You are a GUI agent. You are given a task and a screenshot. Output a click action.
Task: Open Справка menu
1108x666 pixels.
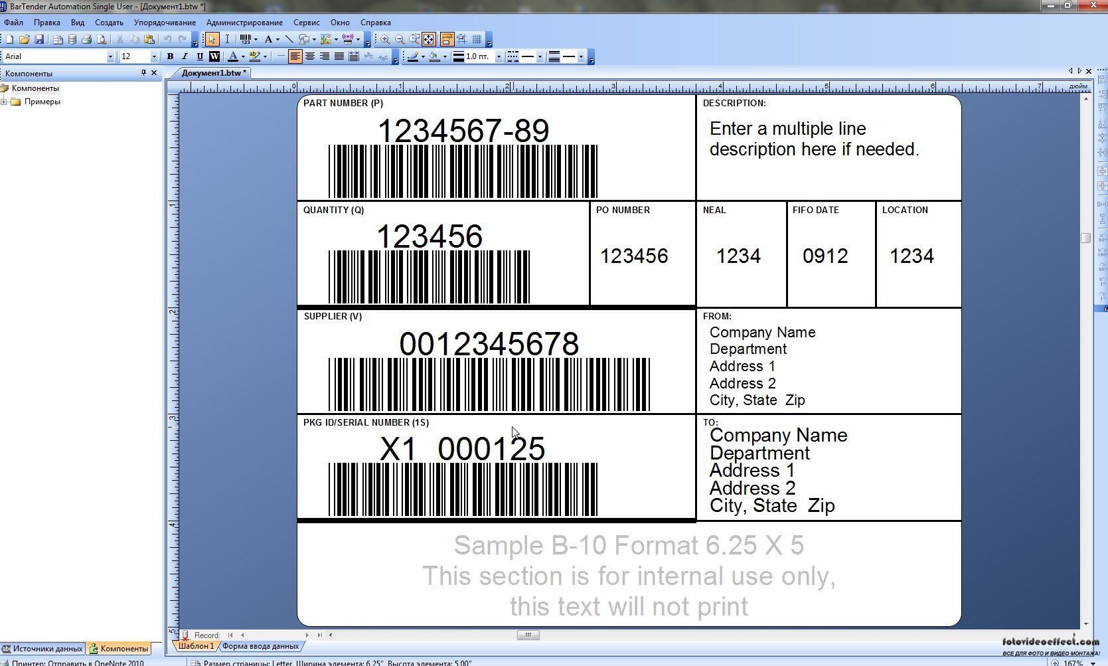tap(375, 23)
